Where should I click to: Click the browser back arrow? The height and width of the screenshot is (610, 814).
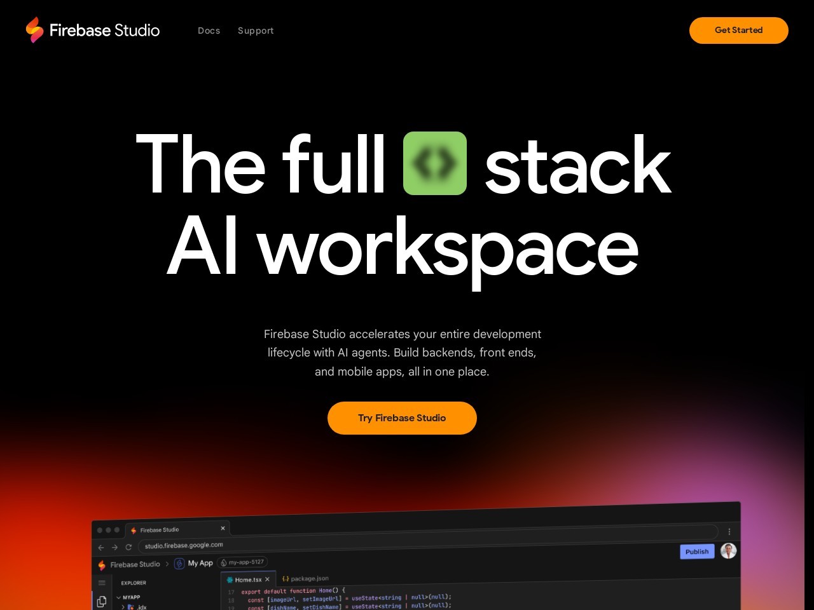click(100, 547)
